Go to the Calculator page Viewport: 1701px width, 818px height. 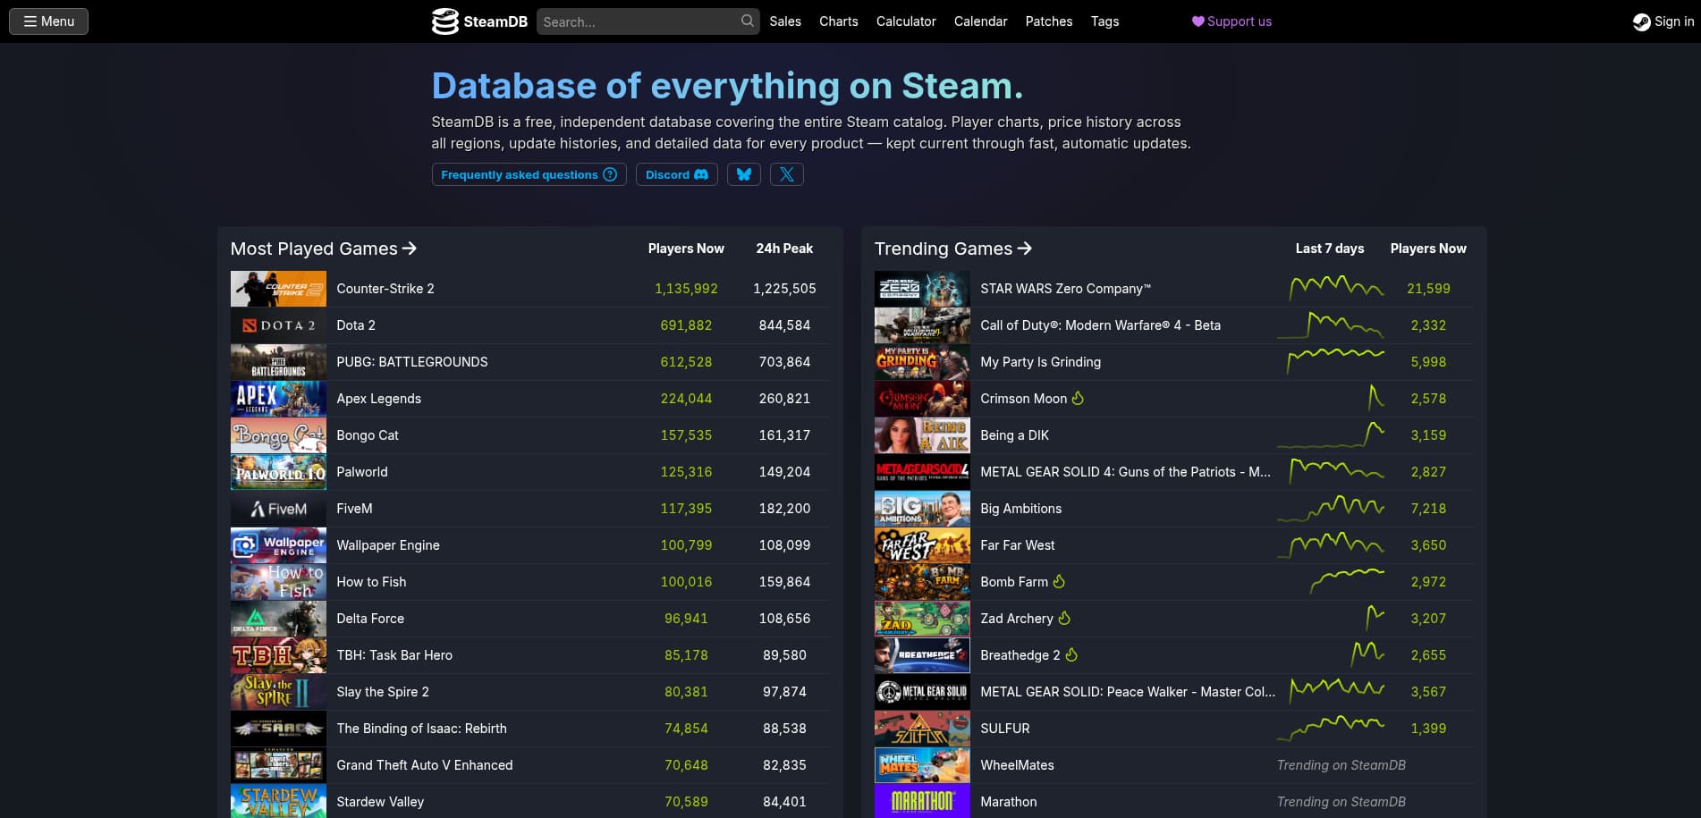[x=906, y=21]
